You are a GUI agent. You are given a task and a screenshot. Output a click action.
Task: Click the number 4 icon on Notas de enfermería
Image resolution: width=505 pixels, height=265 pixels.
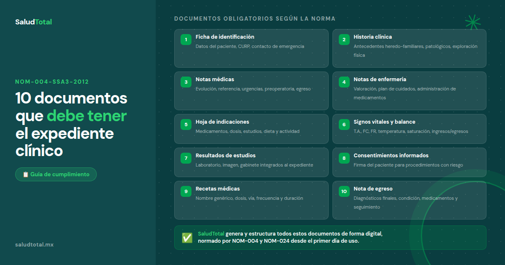pyautogui.click(x=344, y=82)
